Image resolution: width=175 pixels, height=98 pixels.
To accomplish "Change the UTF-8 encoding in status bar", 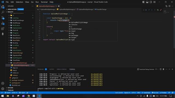I will pyautogui.click(x=133, y=93).
